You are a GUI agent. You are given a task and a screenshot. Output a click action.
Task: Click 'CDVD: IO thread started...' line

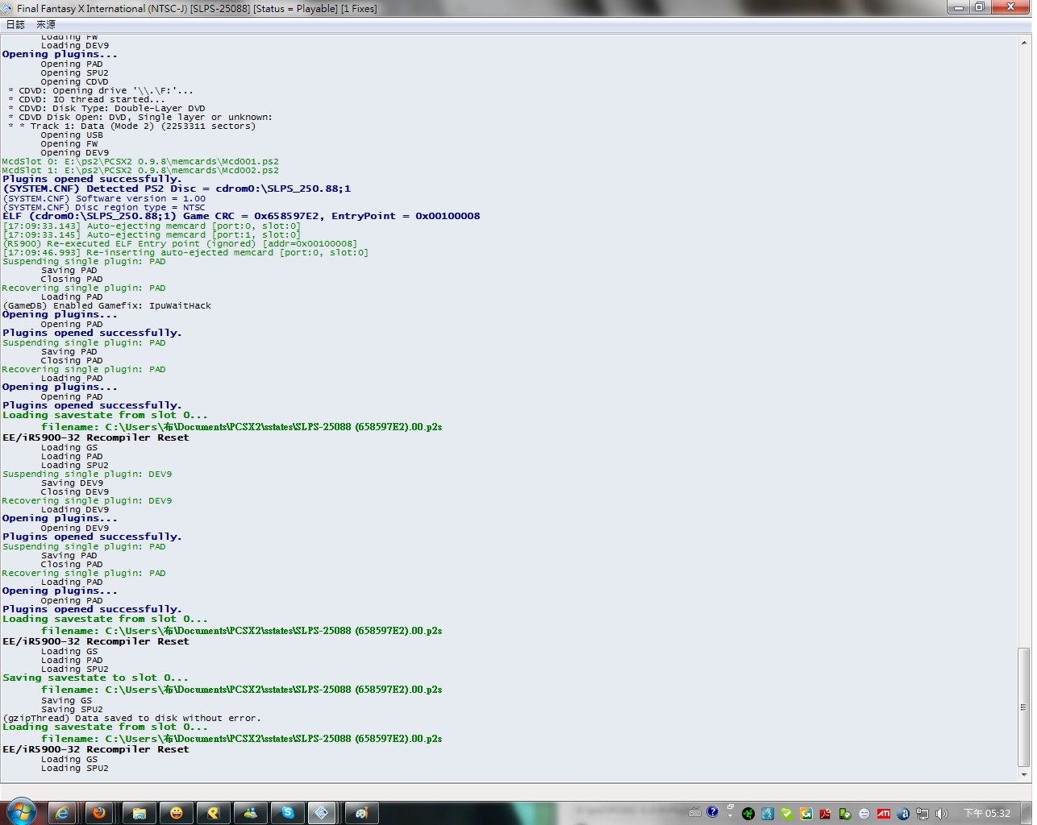click(86, 100)
